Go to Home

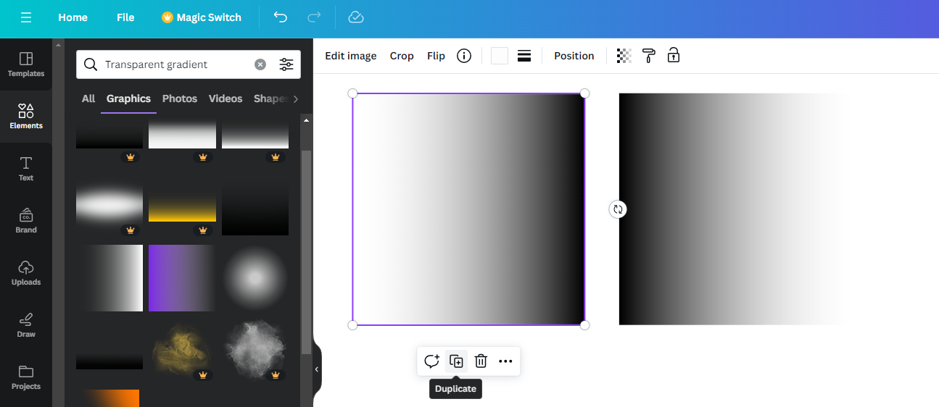point(73,17)
